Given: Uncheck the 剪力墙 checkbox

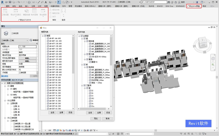Looking at the screenshot, I should click(87, 54).
